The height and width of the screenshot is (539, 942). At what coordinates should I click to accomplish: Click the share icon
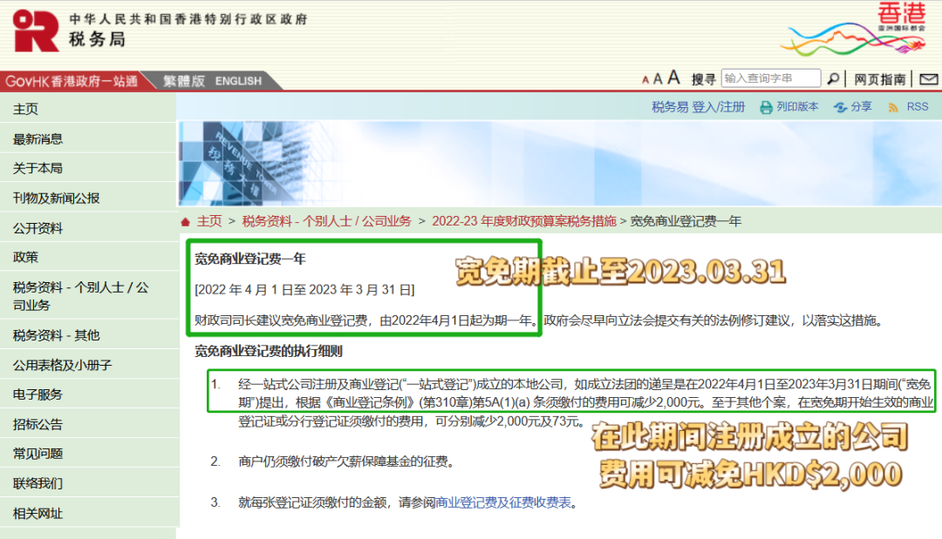click(840, 107)
